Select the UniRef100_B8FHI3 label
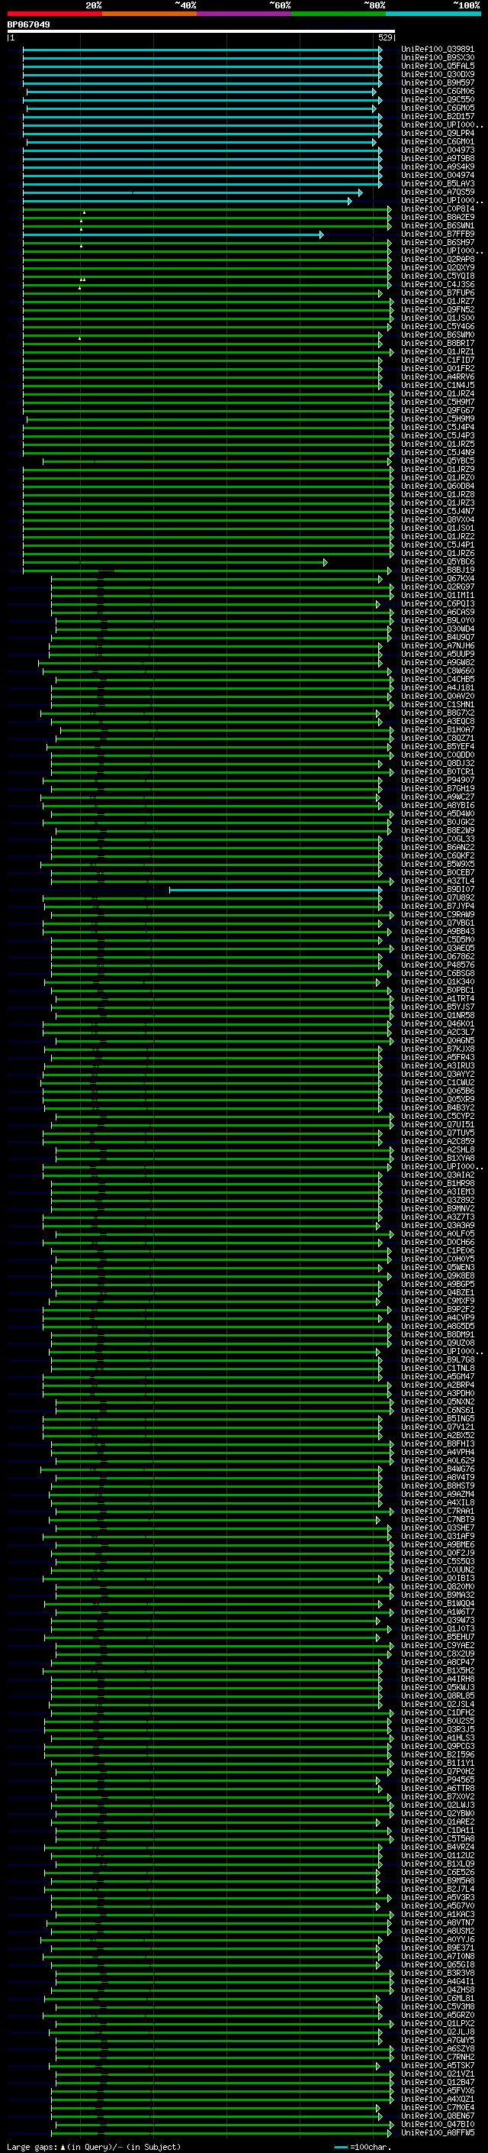488x2153 pixels. (438, 1444)
